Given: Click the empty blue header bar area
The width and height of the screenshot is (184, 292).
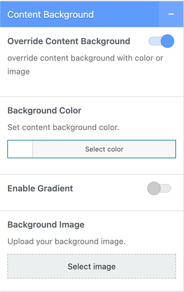Looking at the screenshot, I should [126, 14].
